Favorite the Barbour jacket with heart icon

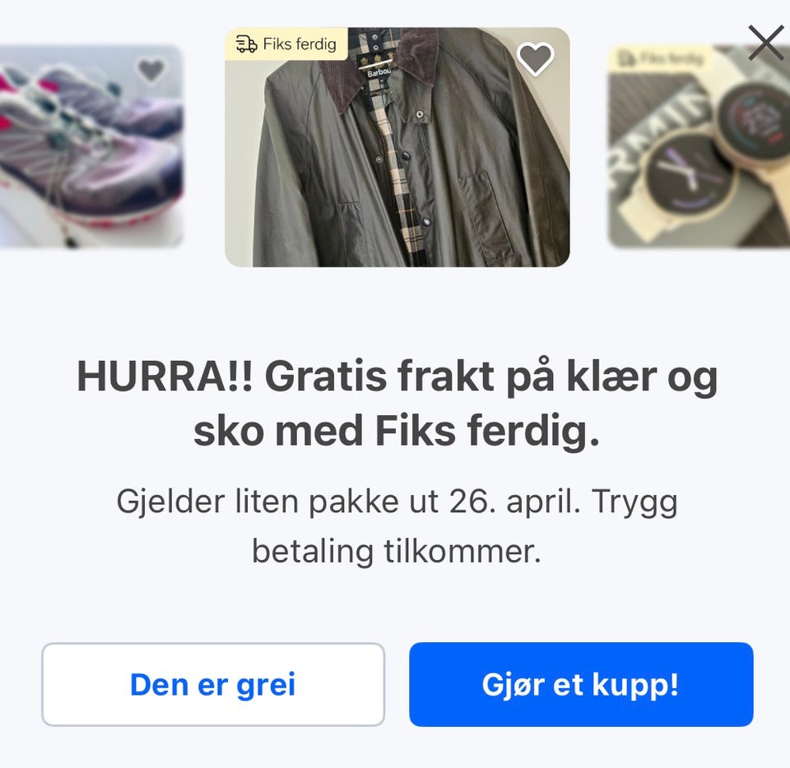[536, 59]
